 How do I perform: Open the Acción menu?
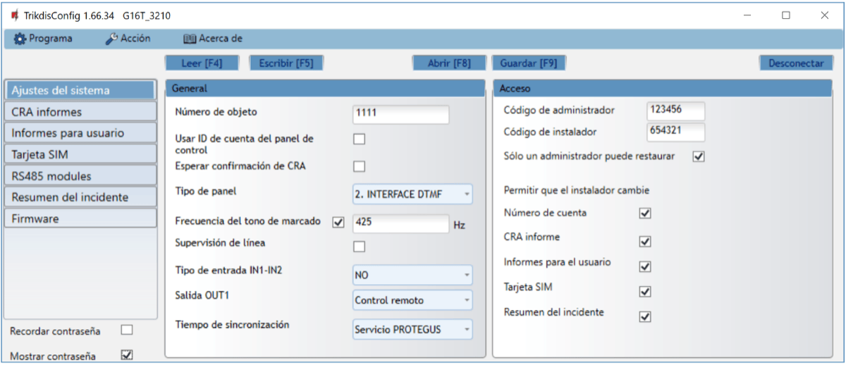click(x=128, y=39)
